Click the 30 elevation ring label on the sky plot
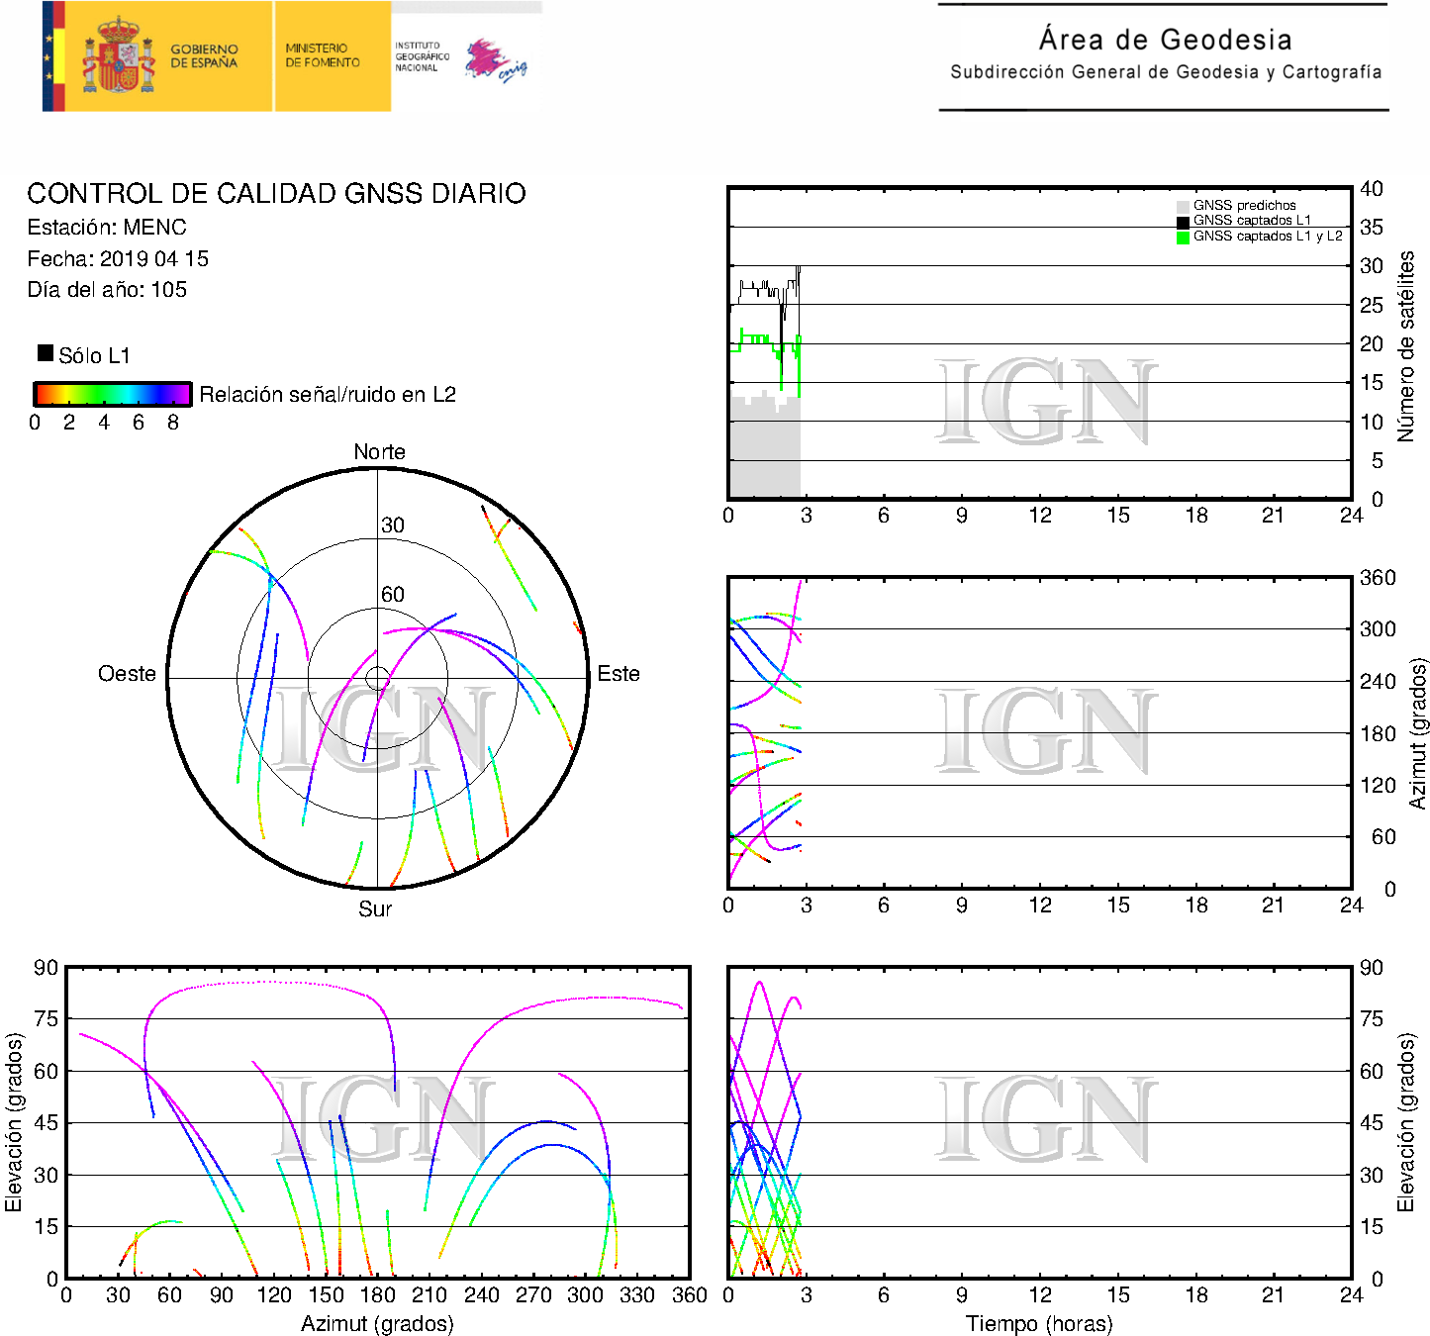1430x1336 pixels. [x=393, y=525]
